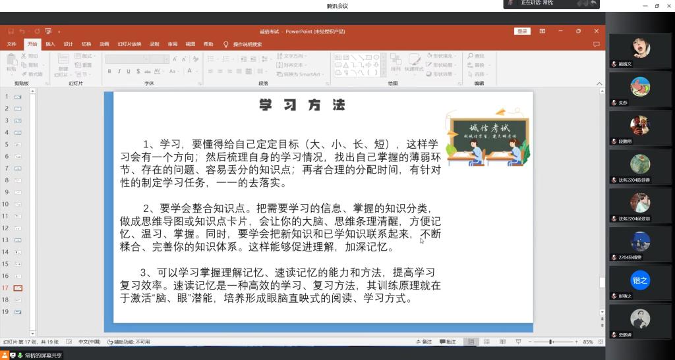Screen dimensions: 675x360
Task: Click the Undo arrow icon
Action: [x=22, y=31]
